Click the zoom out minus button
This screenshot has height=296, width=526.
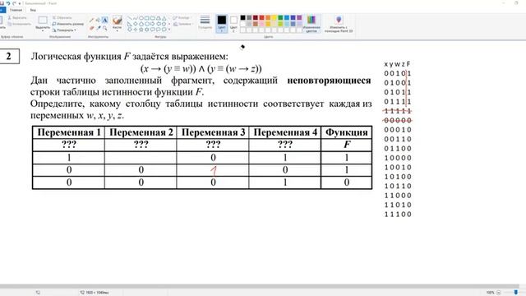pos(499,293)
